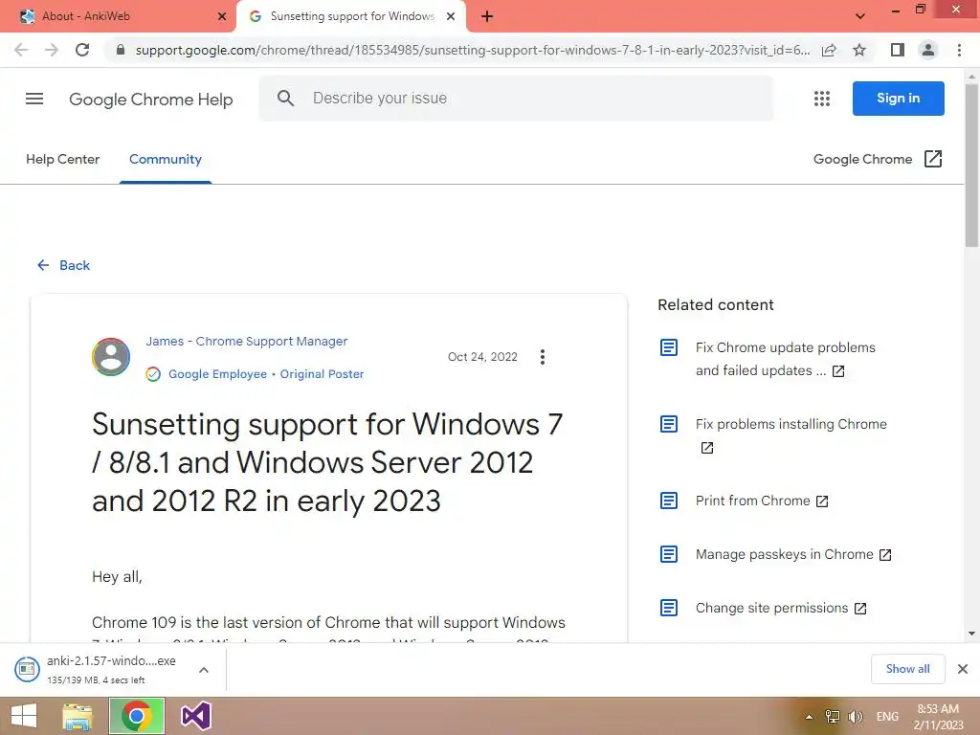Close the About - AnkiWeb tab
Image resolution: width=980 pixels, height=735 pixels.
(222, 16)
